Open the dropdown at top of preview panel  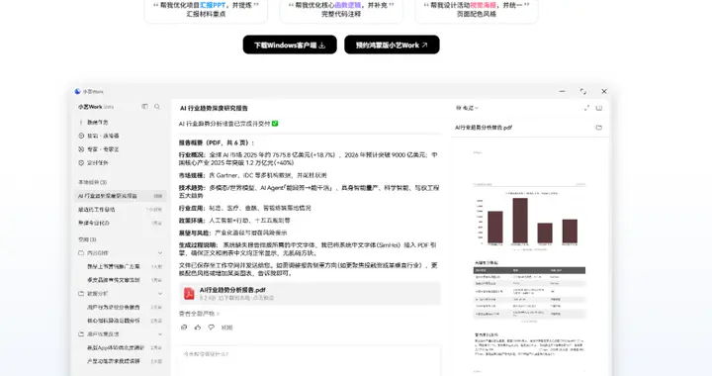tap(467, 108)
